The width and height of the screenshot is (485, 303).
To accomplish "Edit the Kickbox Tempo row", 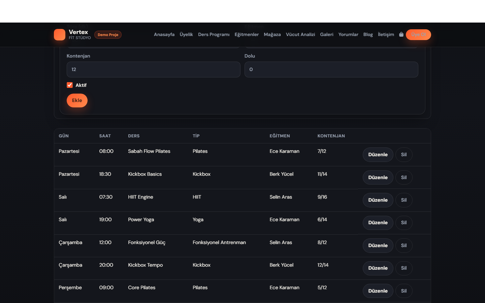I will (x=378, y=268).
